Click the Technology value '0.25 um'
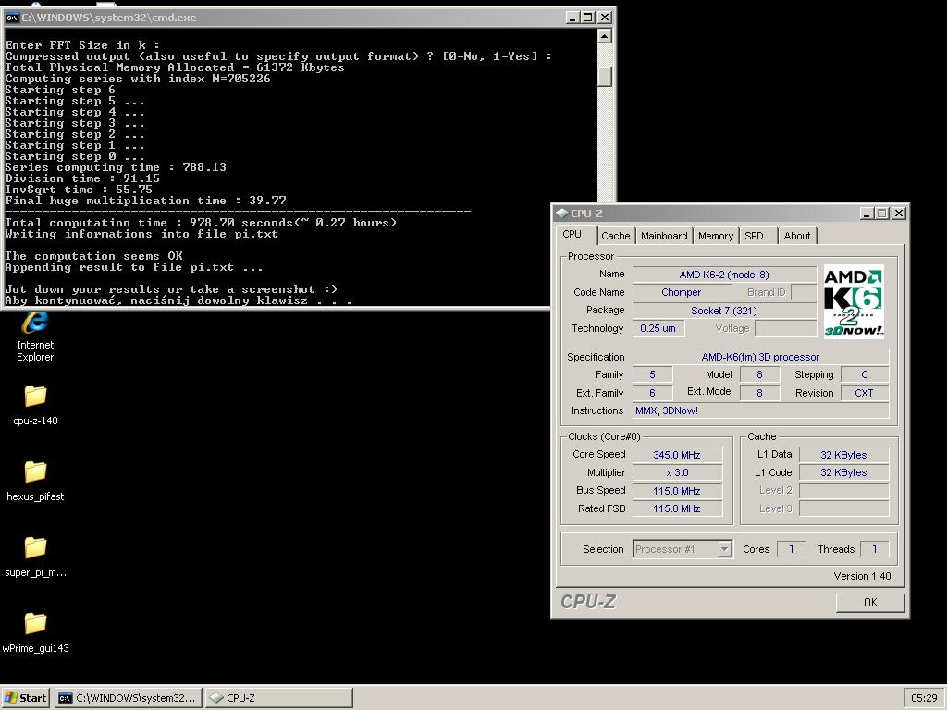 658,328
